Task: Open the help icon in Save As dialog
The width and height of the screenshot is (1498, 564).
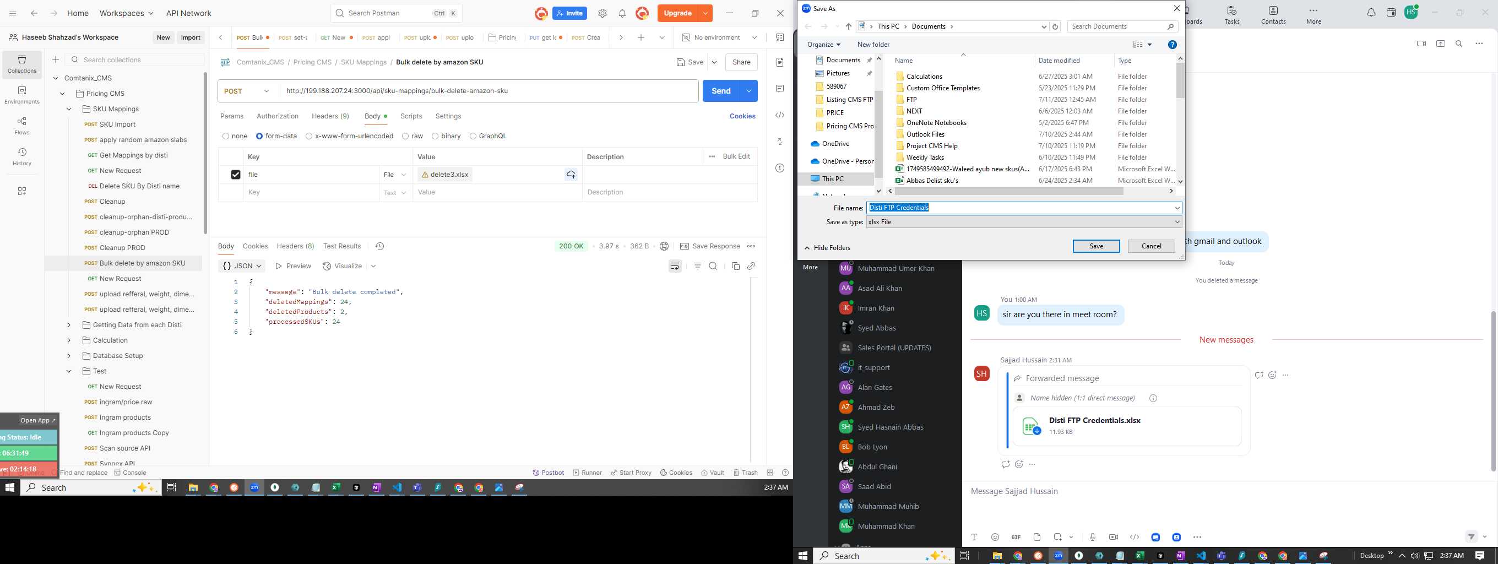Action: pos(1173,44)
